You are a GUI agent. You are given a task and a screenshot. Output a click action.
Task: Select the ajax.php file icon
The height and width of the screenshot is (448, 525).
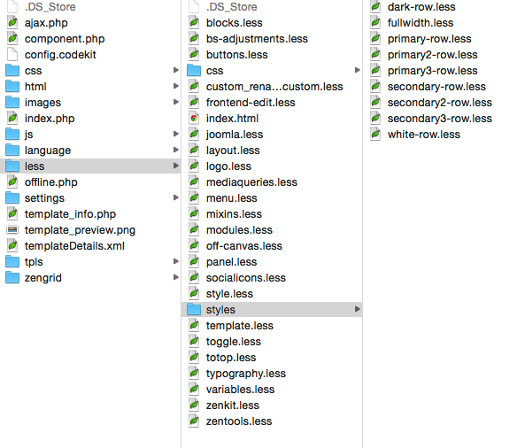pos(12,23)
